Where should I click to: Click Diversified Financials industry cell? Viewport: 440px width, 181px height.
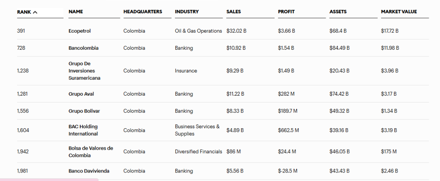point(199,151)
